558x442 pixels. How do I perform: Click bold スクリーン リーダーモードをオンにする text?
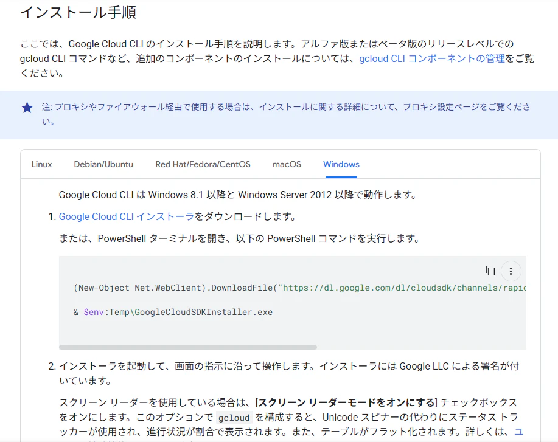pos(346,402)
